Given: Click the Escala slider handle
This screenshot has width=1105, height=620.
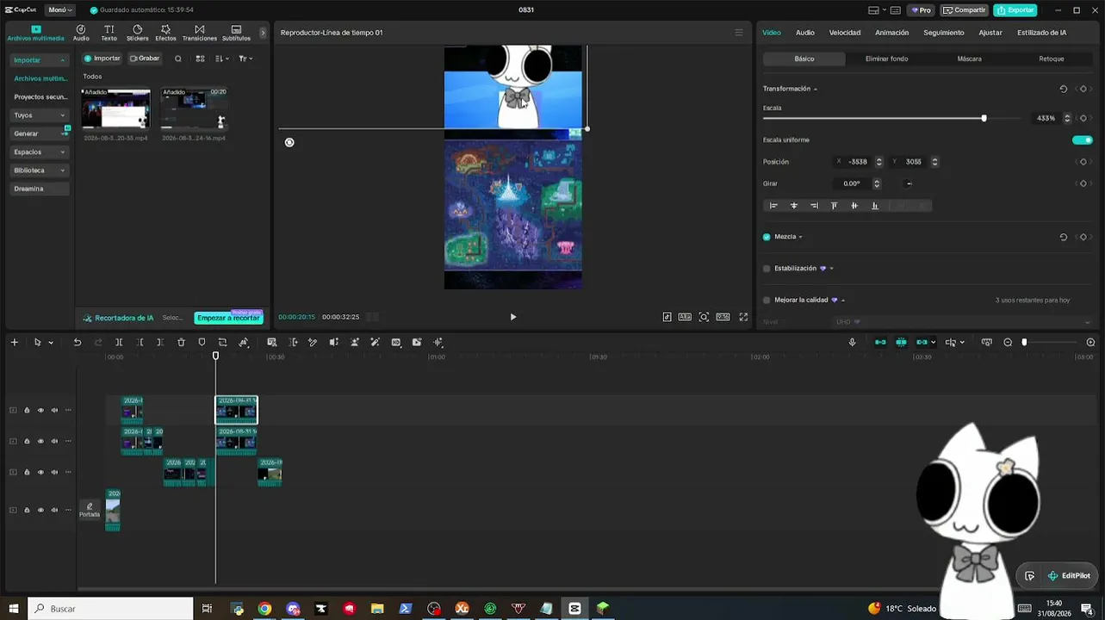Looking at the screenshot, I should pyautogui.click(x=984, y=118).
